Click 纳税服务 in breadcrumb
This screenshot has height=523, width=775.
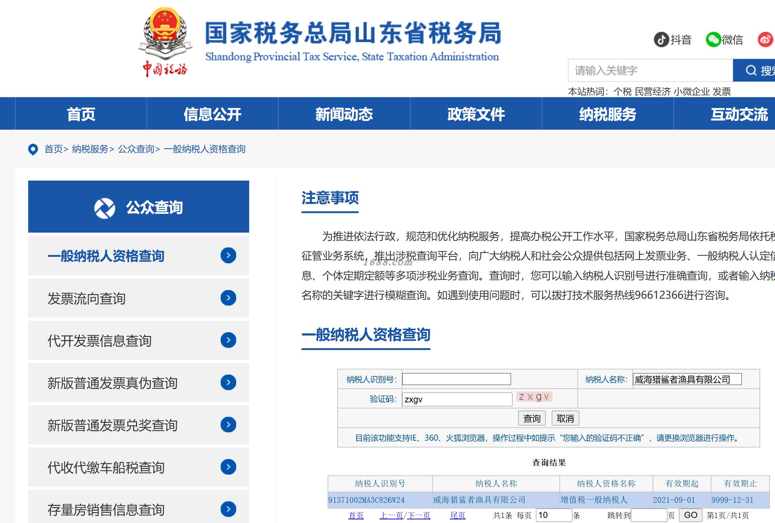click(x=90, y=149)
